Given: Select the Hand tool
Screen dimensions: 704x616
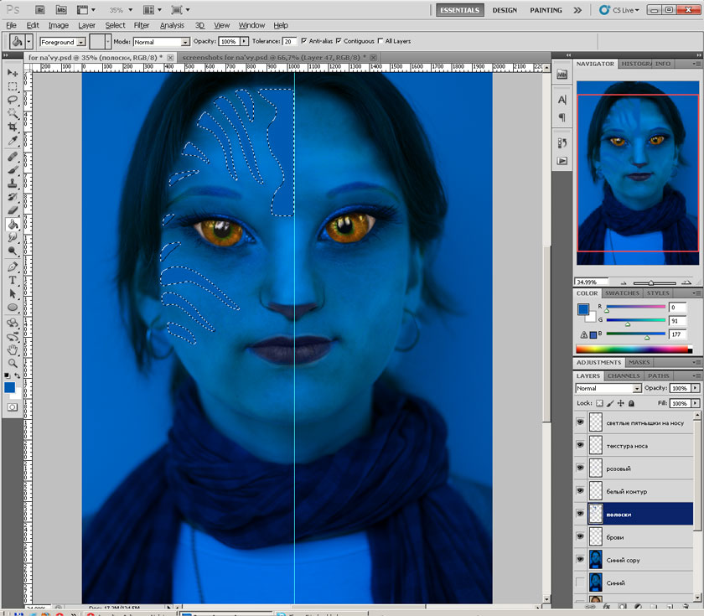Looking at the screenshot, I should click(x=13, y=349).
